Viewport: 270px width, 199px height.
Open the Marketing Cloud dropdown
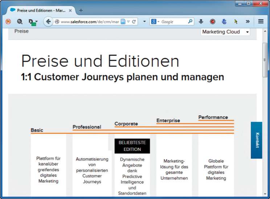(x=225, y=32)
